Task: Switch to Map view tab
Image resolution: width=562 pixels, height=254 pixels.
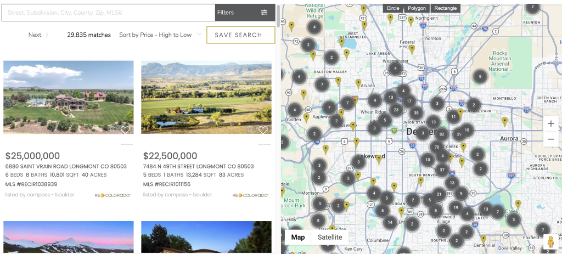Action: click(x=298, y=237)
